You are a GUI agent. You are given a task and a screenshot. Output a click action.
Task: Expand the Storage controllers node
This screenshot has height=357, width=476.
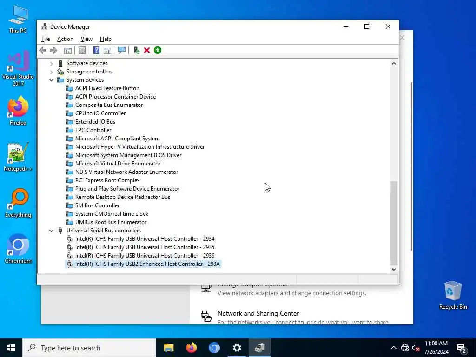pyautogui.click(x=51, y=72)
